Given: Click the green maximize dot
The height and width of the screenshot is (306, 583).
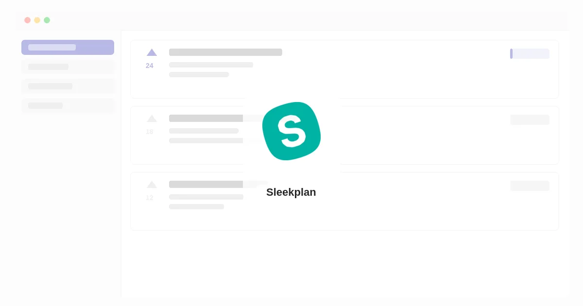Looking at the screenshot, I should pyautogui.click(x=47, y=20).
